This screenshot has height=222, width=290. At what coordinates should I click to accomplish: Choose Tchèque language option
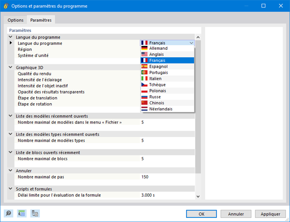tap(168, 84)
